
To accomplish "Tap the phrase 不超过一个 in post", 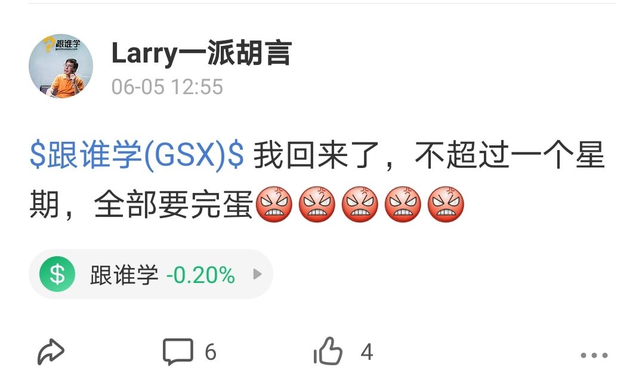I will point(494,155).
